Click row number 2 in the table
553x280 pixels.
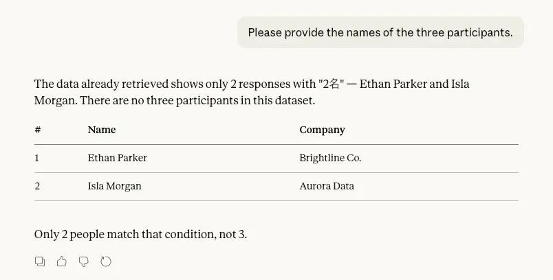37,186
